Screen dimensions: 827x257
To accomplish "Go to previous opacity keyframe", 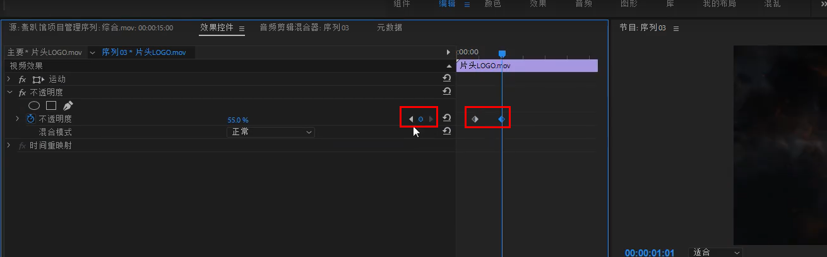I will coord(411,119).
